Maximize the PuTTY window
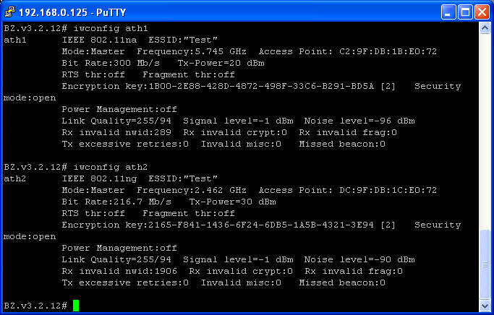The height and width of the screenshot is (315, 494). click(x=465, y=11)
